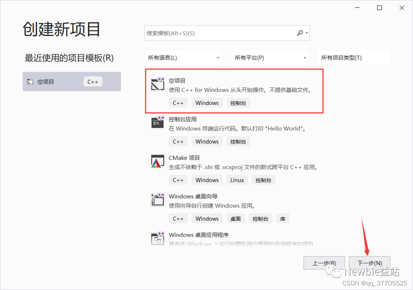Open the 所有项目类型 project type filter

[x=354, y=58]
